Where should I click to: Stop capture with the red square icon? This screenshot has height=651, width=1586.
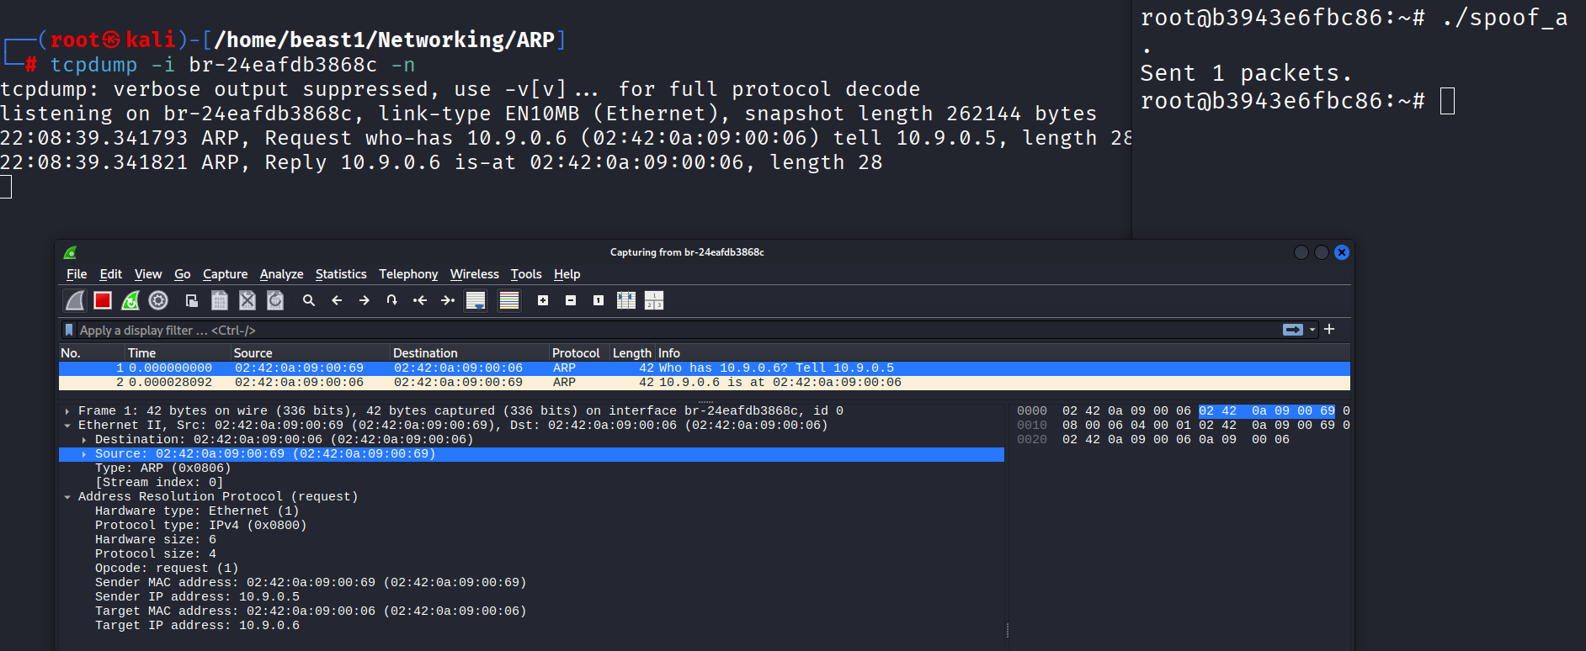click(x=103, y=300)
